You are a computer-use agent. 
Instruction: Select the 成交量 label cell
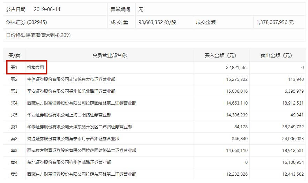coord(119,22)
